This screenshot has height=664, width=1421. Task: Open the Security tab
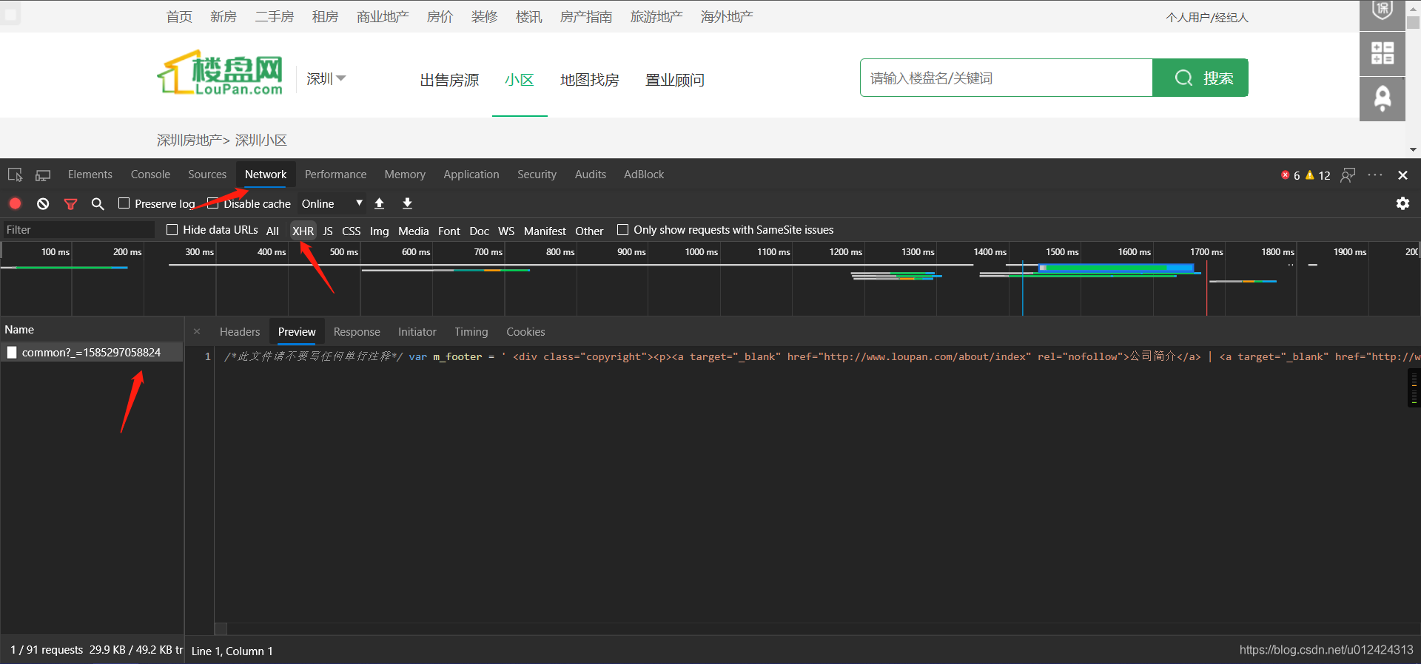click(x=537, y=175)
